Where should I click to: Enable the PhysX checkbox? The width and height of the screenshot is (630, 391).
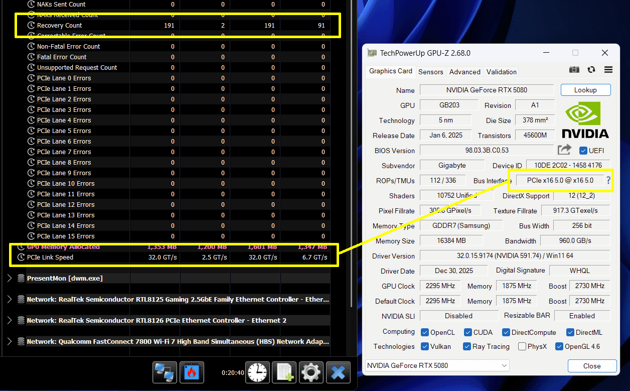[x=522, y=346]
